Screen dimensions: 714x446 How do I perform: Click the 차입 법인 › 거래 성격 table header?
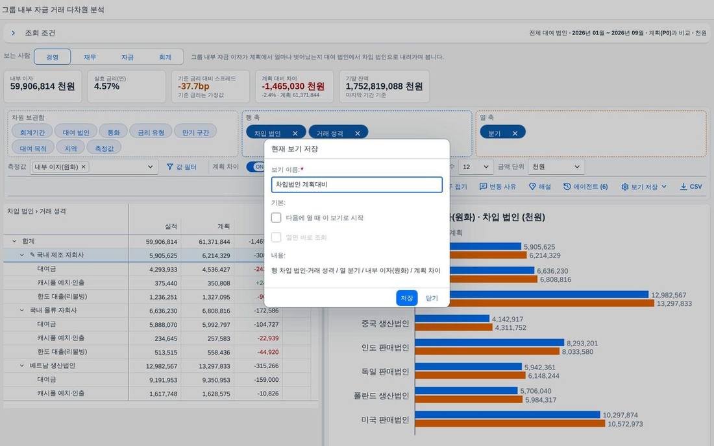point(36,211)
